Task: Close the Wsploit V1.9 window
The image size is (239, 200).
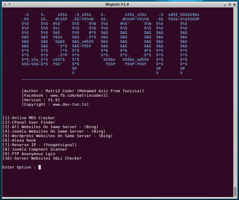Action: [x=234, y=4]
